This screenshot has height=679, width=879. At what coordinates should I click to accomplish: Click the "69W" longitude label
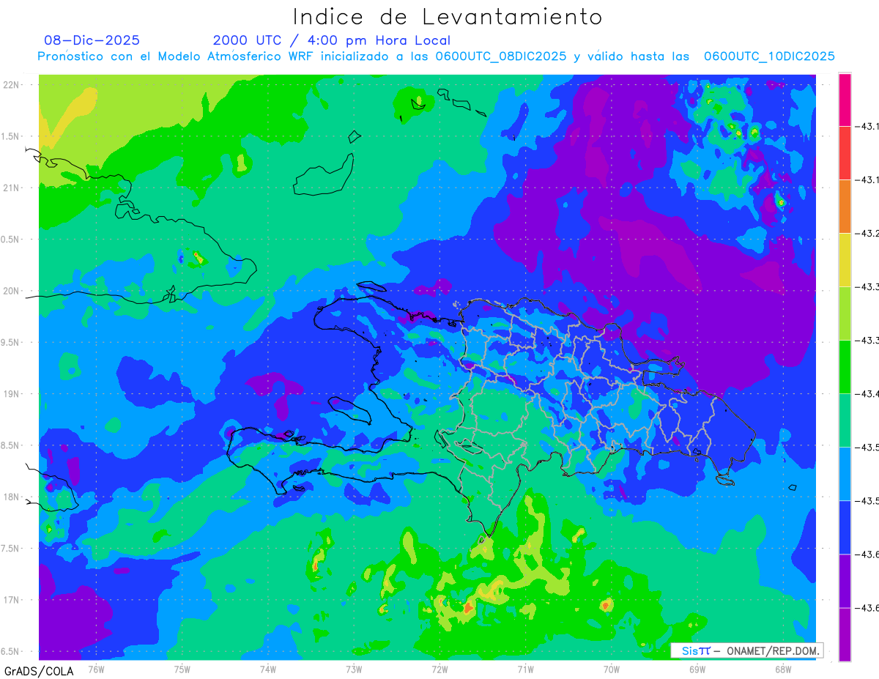697,669
